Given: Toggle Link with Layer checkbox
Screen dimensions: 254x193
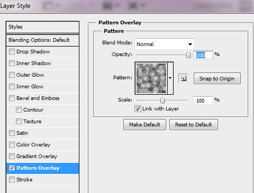Looking at the screenshot, I should click(138, 108).
